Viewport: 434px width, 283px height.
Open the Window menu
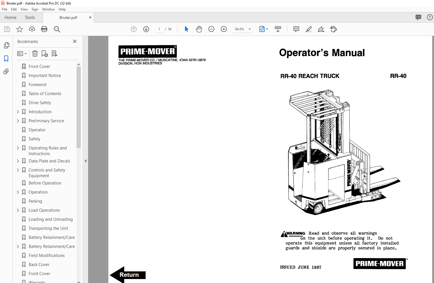point(48,9)
